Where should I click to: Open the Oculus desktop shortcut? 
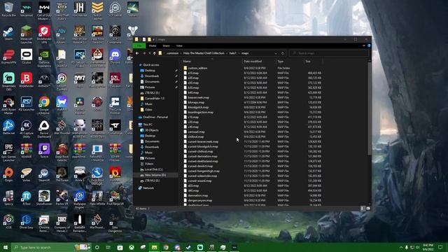pos(27,56)
